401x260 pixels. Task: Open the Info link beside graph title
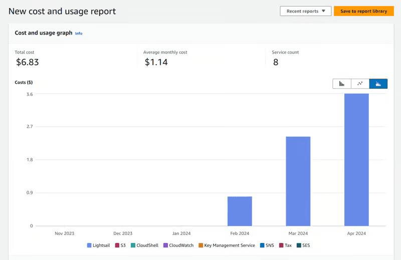point(79,33)
